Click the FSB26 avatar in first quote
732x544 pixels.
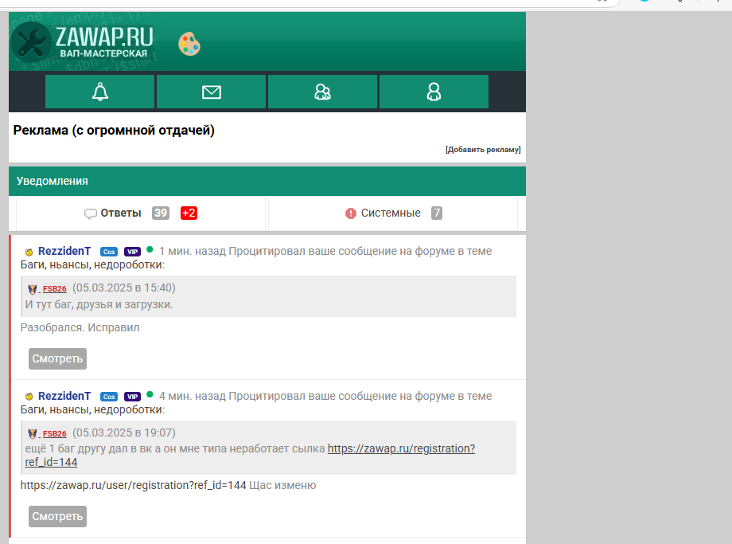[x=33, y=288]
